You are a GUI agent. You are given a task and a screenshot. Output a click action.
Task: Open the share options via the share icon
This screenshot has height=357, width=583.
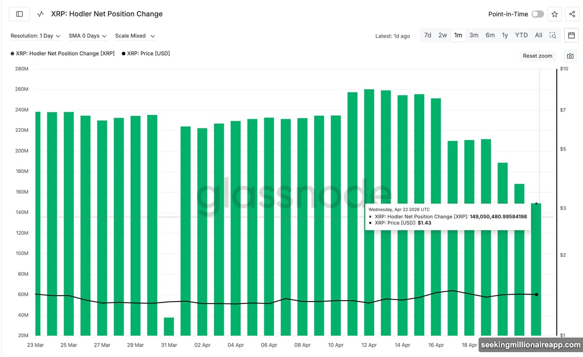(x=571, y=14)
